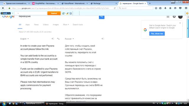
Task: Click the Google logo
Action: pos(8,17)
